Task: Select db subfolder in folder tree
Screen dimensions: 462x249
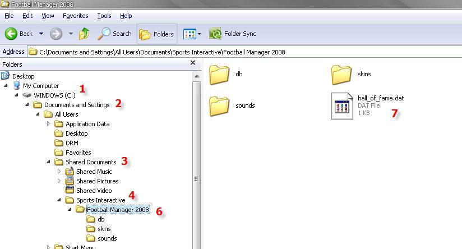Action: [101, 219]
